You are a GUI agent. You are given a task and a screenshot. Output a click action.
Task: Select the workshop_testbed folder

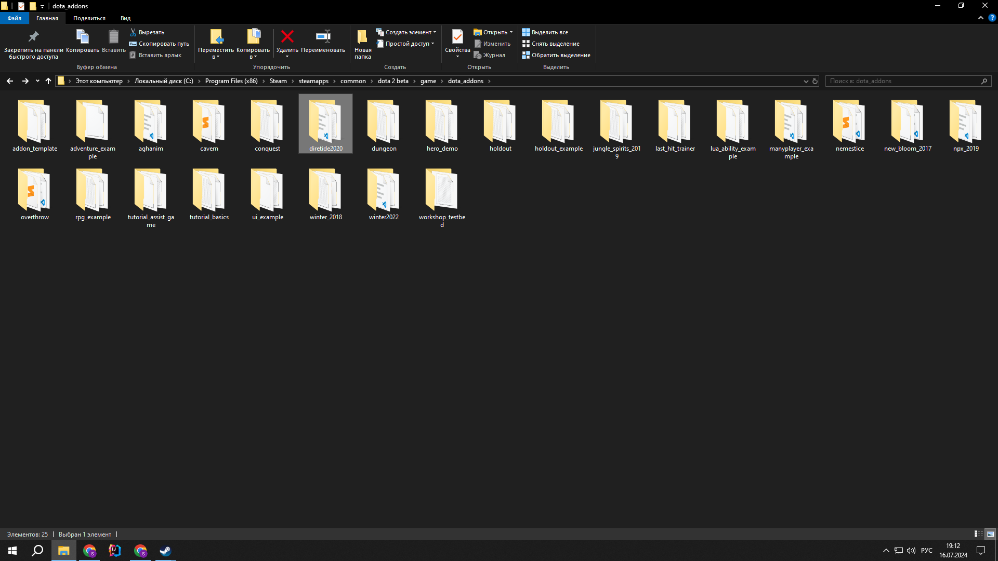442,197
